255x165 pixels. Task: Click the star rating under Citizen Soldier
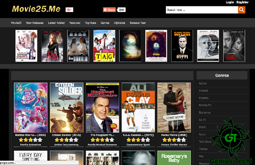pos(67,140)
